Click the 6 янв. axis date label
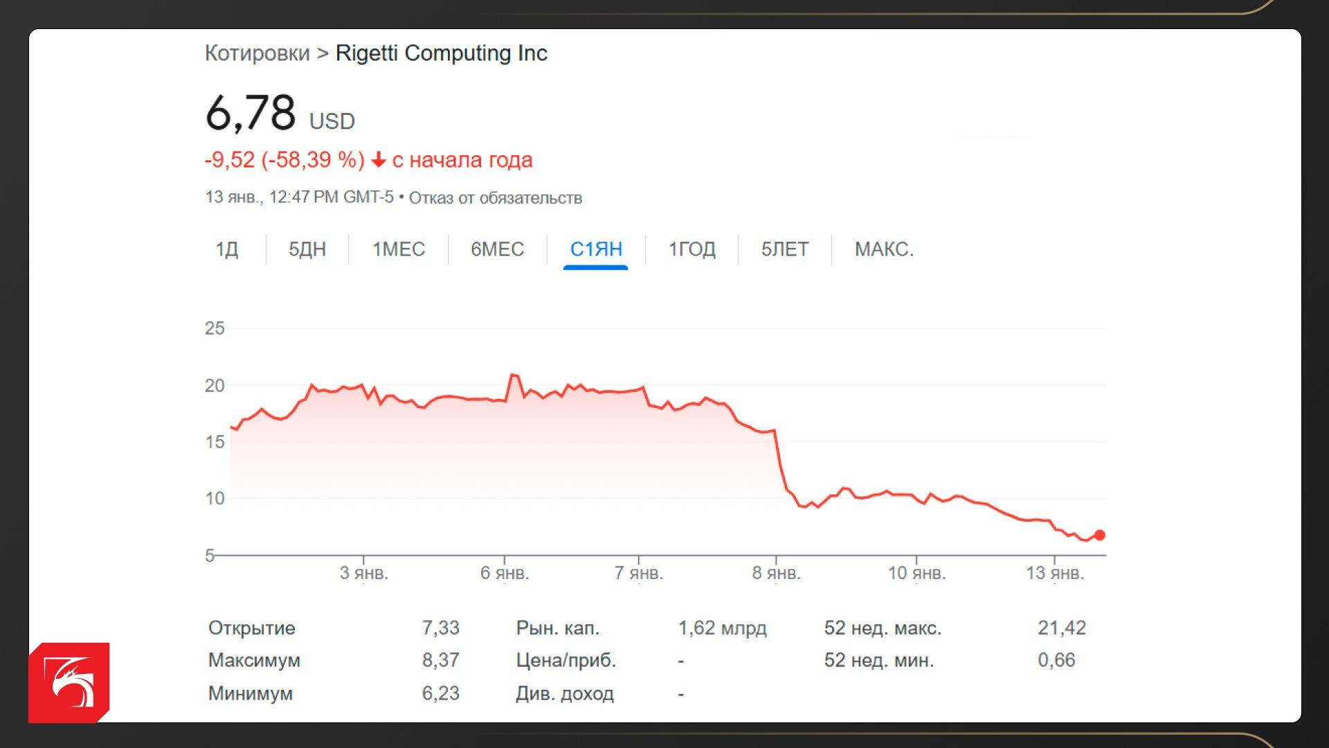1329x748 pixels. point(505,573)
